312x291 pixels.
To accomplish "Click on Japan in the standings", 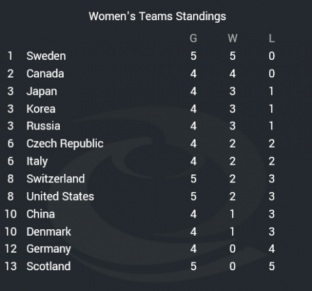I will tap(42, 91).
